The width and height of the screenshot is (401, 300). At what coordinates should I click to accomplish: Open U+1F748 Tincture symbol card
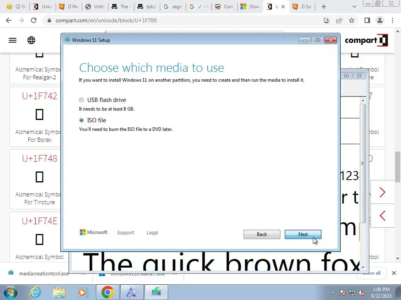(35, 179)
